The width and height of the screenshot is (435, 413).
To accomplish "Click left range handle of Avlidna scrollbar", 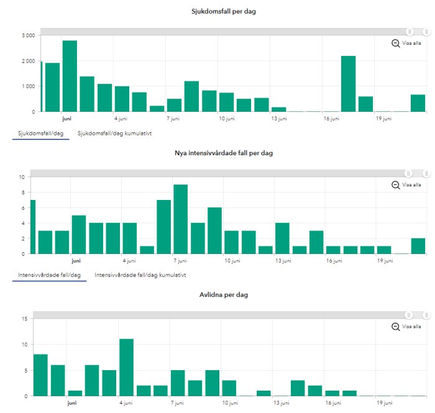I will click(x=408, y=315).
